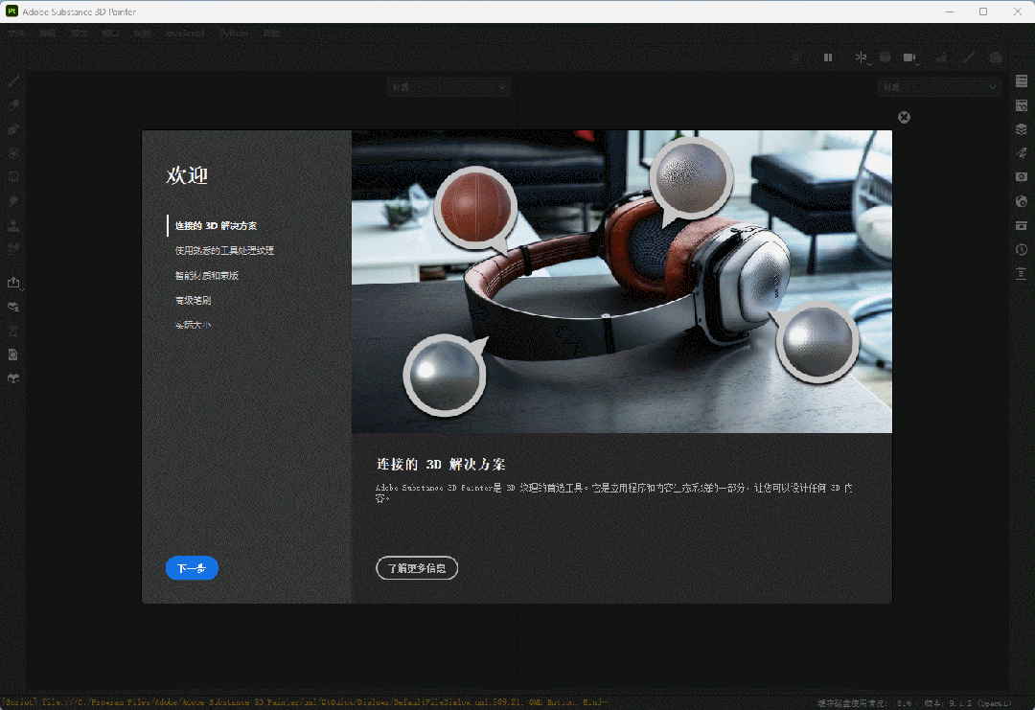Select 智能材质和蒙版 in the welcome list
The height and width of the screenshot is (710, 1035).
(207, 276)
